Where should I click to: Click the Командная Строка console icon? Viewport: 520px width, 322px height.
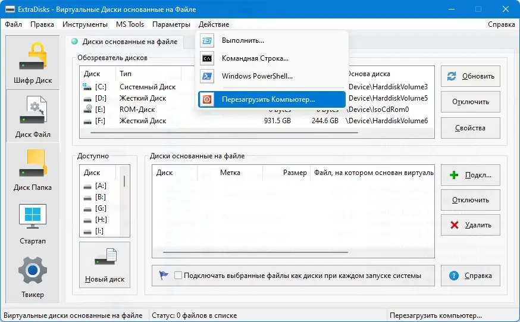[x=207, y=58]
